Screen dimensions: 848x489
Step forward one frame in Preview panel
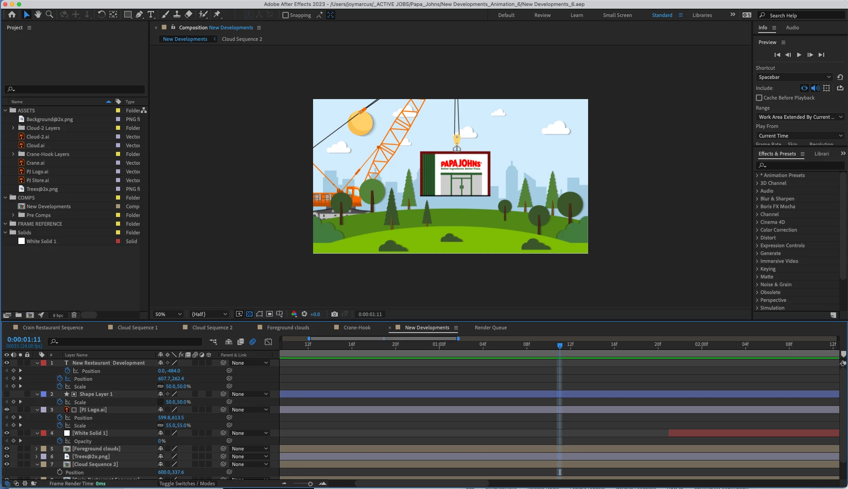(810, 55)
